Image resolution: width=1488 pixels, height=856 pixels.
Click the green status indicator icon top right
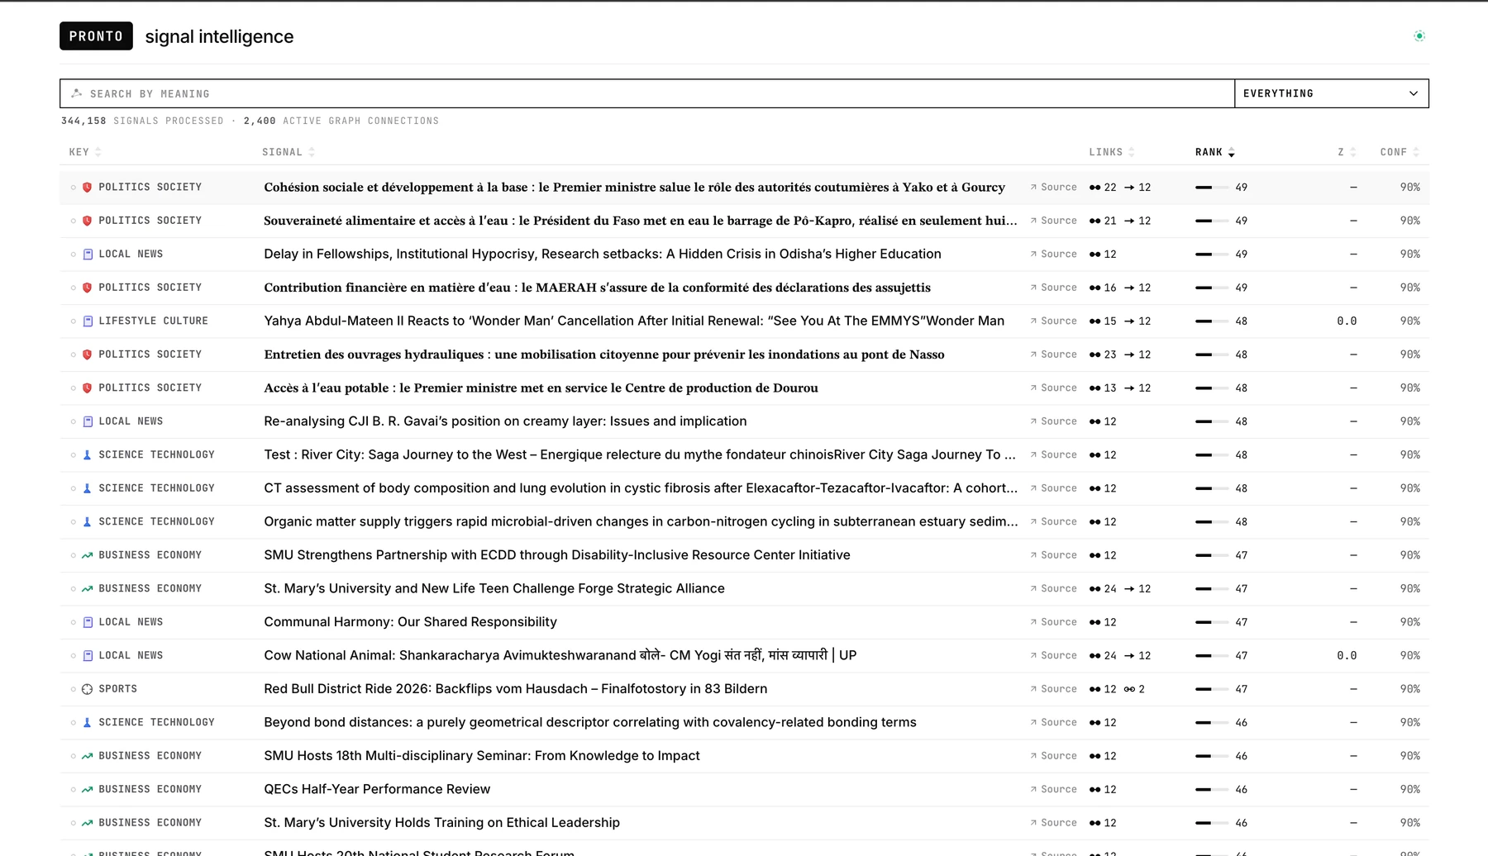pyautogui.click(x=1419, y=36)
